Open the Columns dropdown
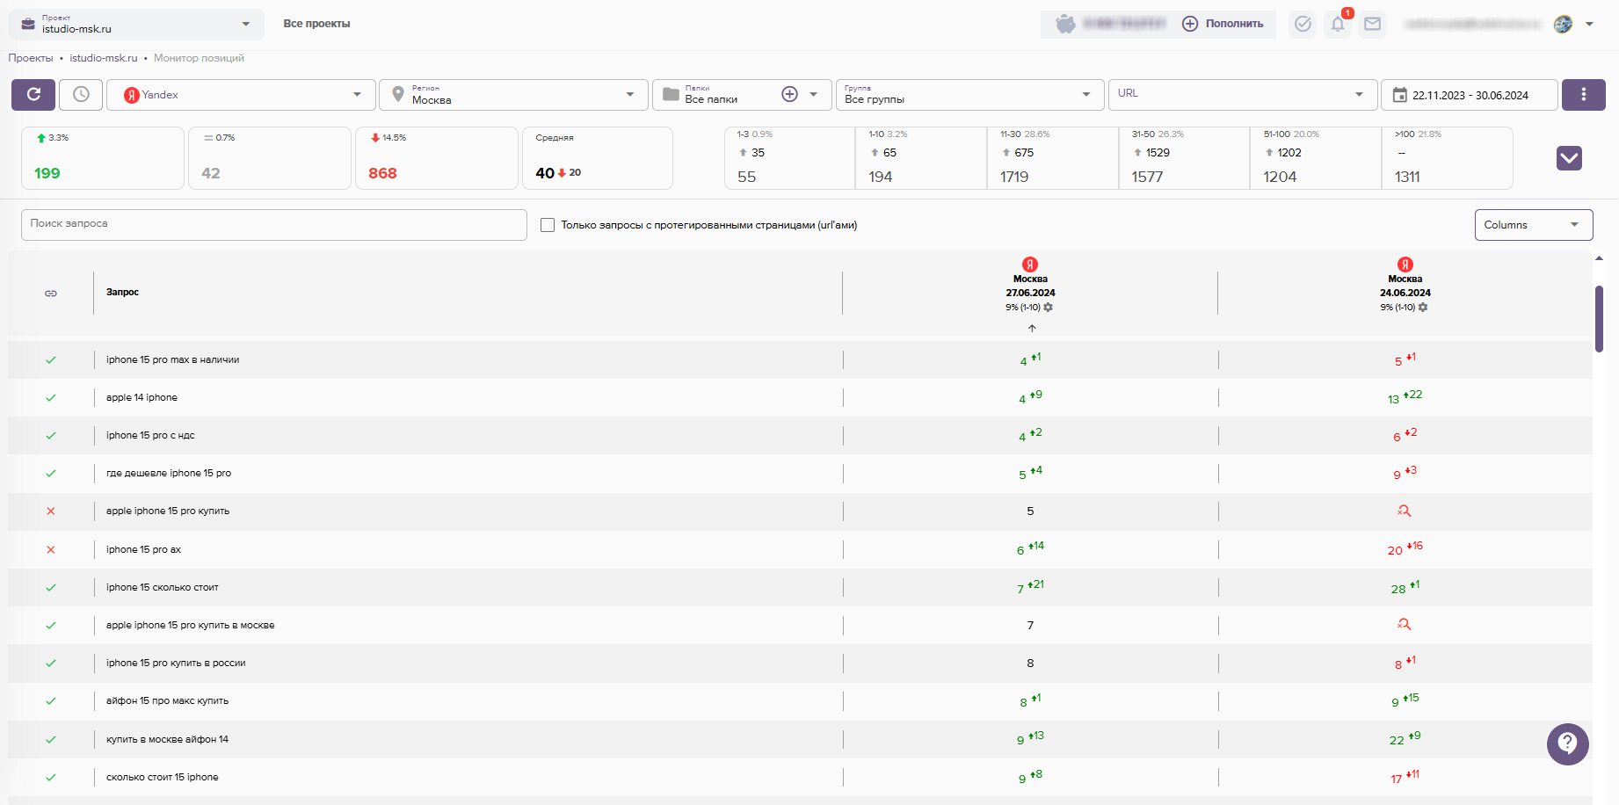The image size is (1619, 805). (1533, 225)
